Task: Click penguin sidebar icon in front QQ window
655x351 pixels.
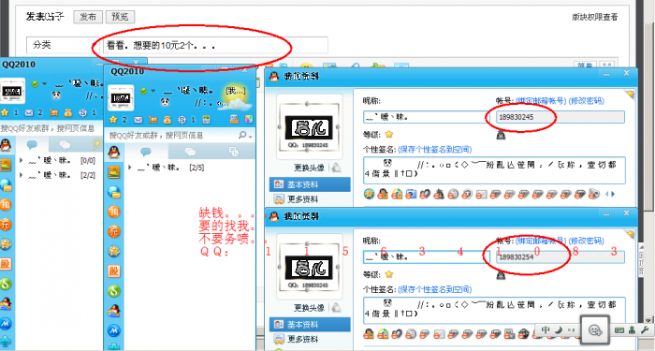Action: point(113,152)
